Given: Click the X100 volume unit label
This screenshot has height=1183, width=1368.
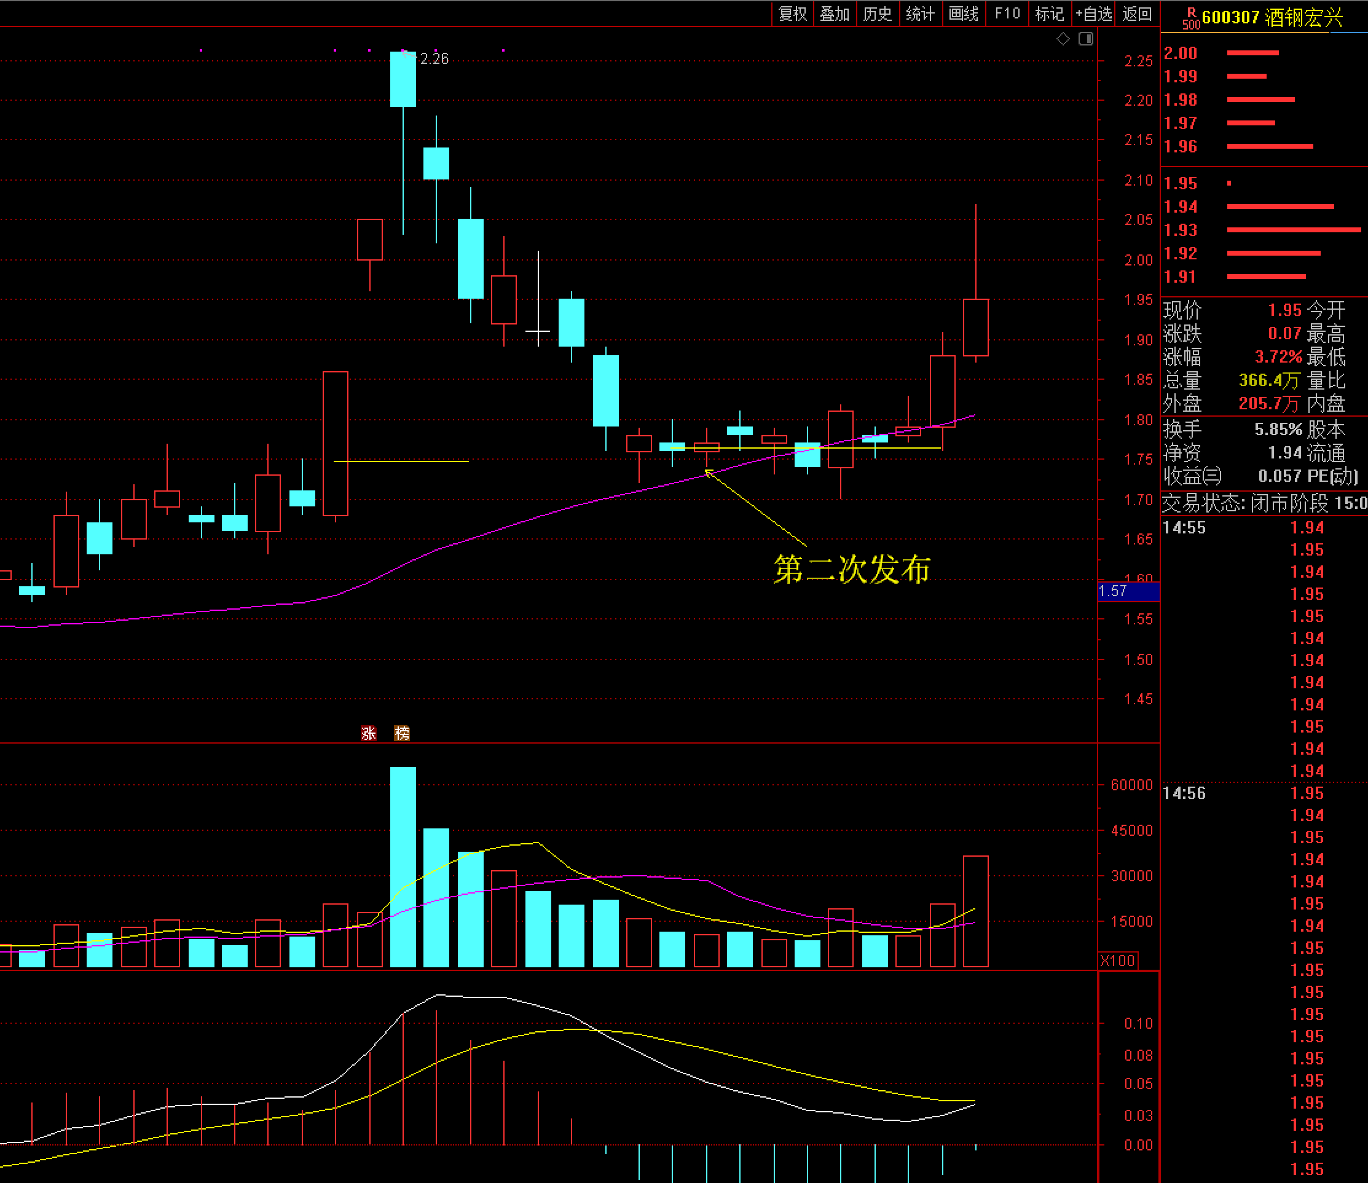Looking at the screenshot, I should click(1117, 961).
